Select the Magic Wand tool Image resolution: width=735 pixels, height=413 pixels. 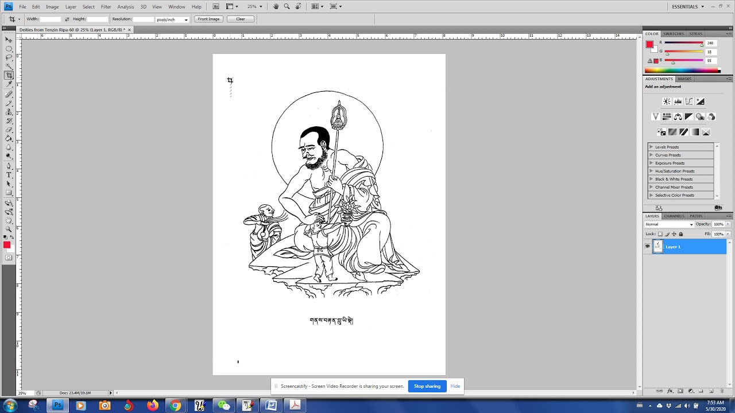click(x=9, y=67)
